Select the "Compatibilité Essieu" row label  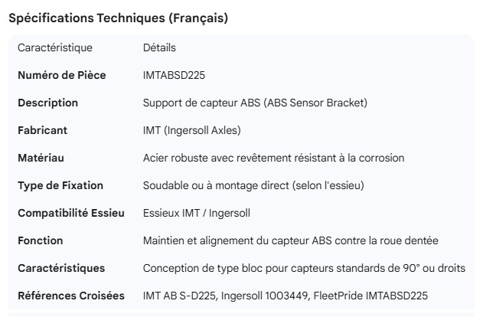click(71, 213)
